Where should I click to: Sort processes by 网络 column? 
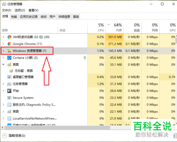[x=150, y=28]
